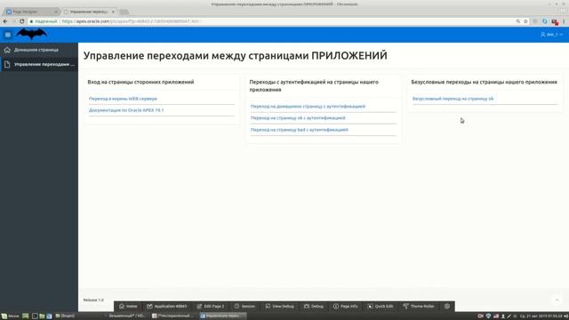Screen dimensions: 569x320
Task: Open Chrome's three-dot menu
Action: point(565,21)
